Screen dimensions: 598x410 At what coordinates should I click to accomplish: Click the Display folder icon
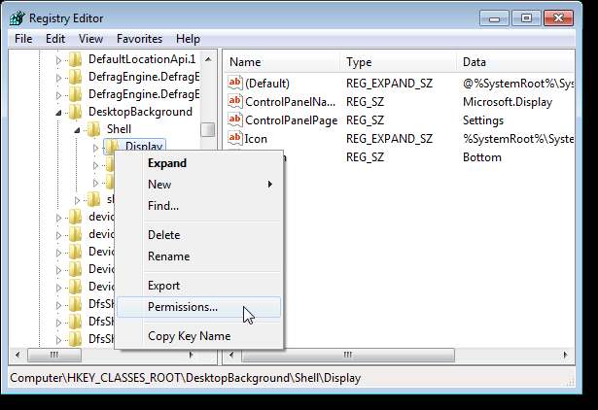[x=112, y=147]
